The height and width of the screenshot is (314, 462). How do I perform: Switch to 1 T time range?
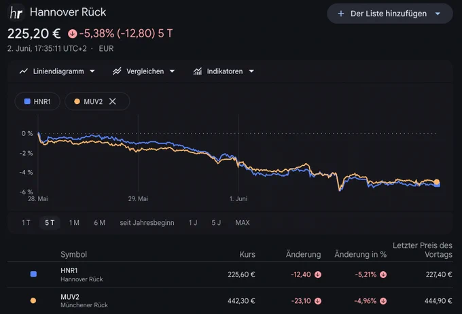(26, 223)
